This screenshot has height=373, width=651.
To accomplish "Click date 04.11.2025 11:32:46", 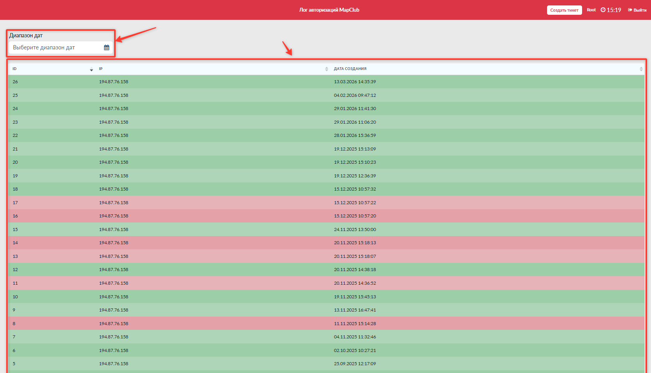I will point(355,337).
